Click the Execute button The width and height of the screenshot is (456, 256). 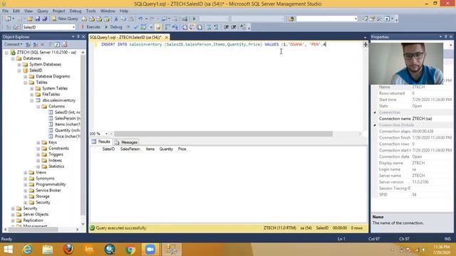pos(90,27)
